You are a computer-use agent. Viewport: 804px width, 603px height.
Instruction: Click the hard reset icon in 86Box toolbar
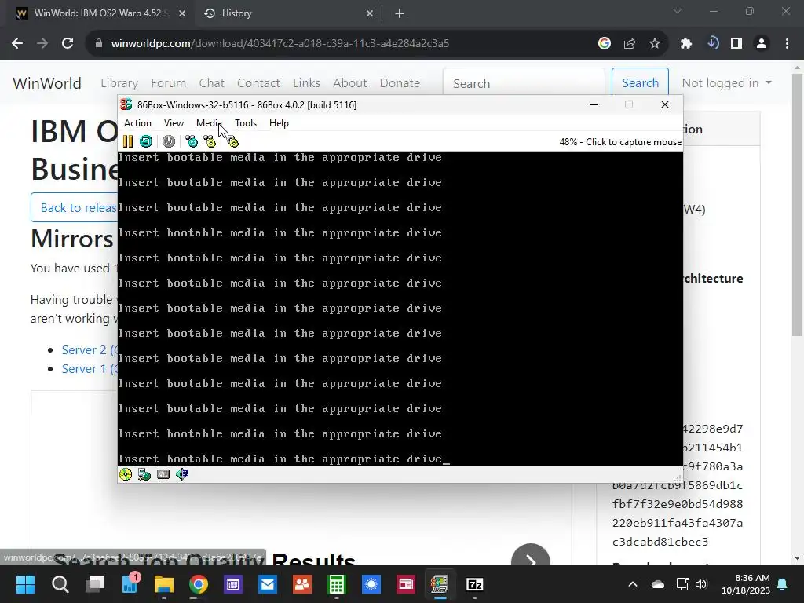pos(146,141)
